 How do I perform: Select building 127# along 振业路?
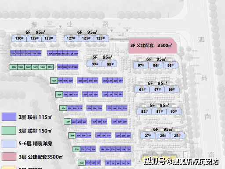(x=71, y=38)
